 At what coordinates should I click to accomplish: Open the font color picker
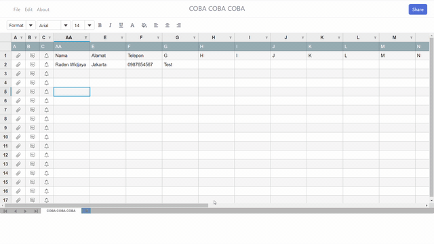click(x=132, y=25)
